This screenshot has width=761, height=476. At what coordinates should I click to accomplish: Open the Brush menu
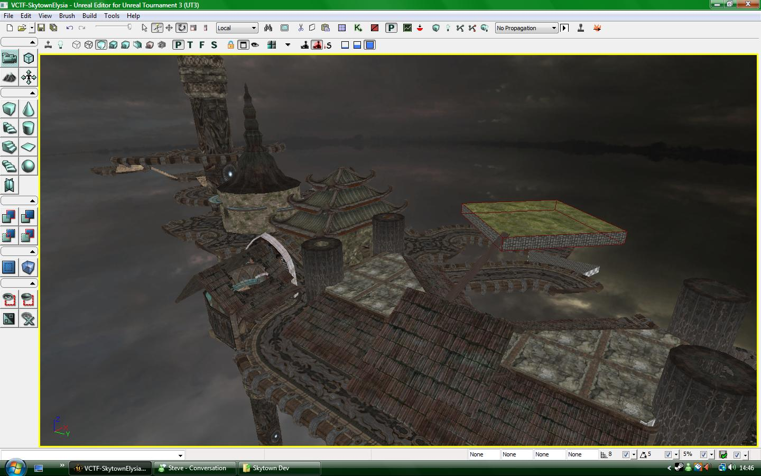(x=67, y=16)
